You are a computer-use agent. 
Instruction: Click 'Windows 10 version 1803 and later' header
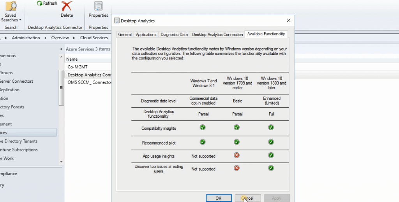tap(272, 83)
